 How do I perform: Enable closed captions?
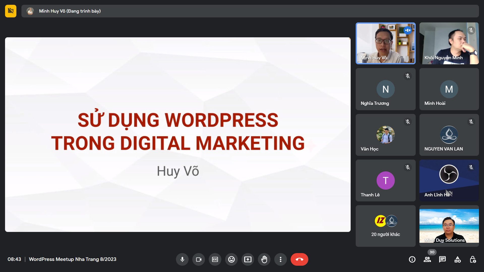[215, 259]
